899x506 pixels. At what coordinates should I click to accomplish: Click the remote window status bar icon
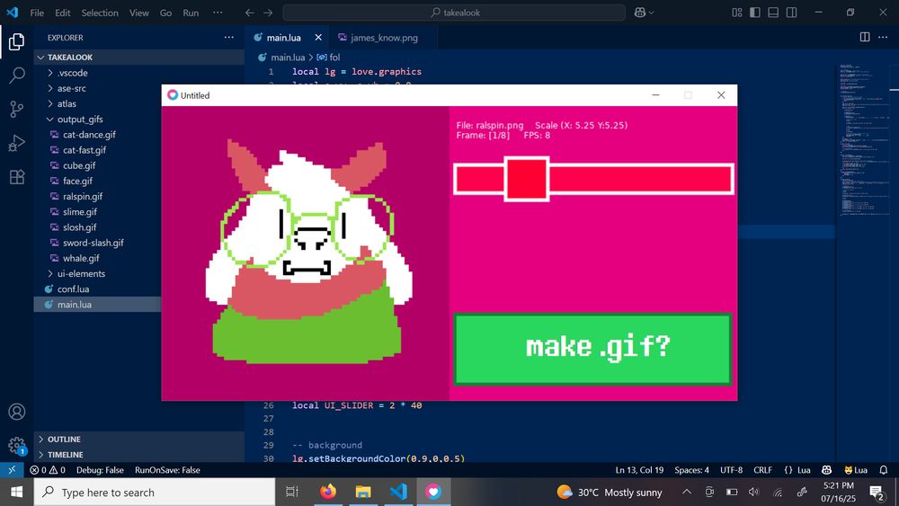click(12, 470)
